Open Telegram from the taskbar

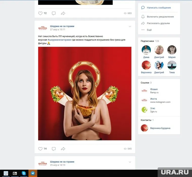(x=33, y=173)
